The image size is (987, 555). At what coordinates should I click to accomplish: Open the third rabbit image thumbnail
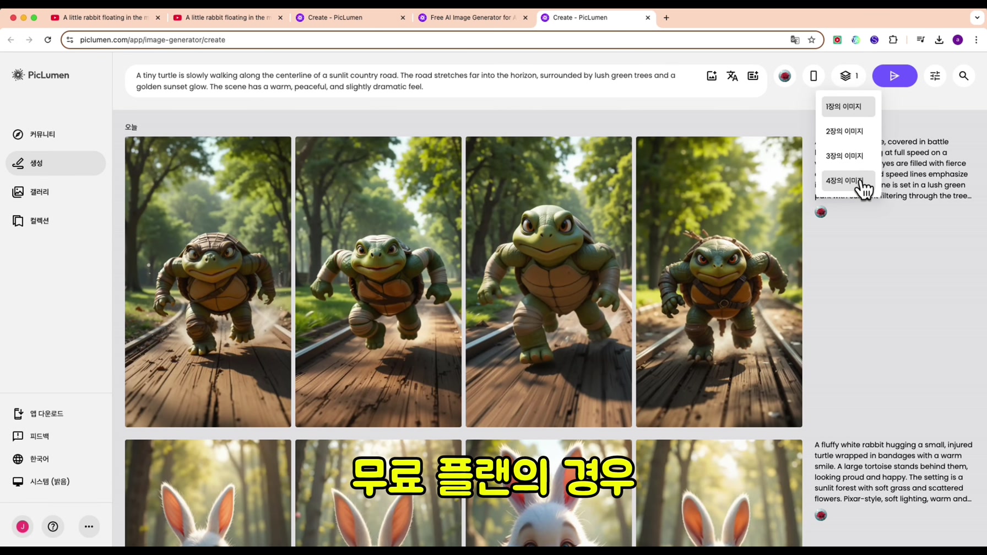[549, 493]
